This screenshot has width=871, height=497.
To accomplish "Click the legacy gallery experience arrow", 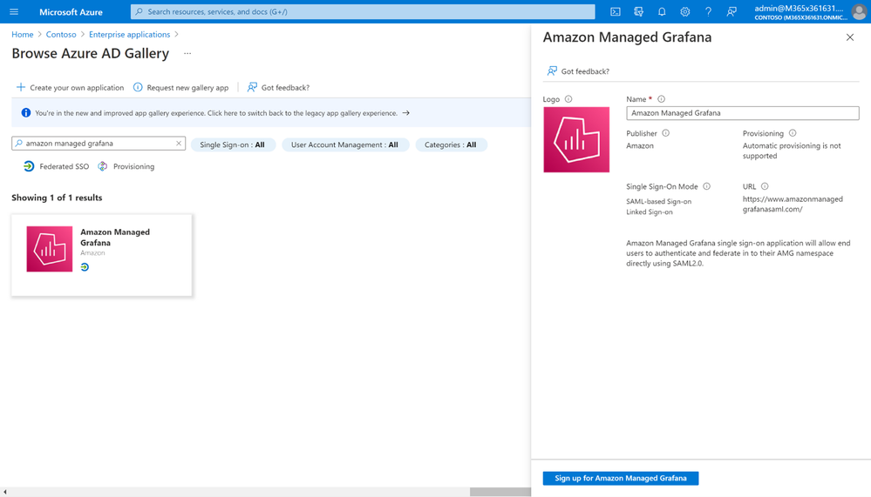I will pos(406,113).
